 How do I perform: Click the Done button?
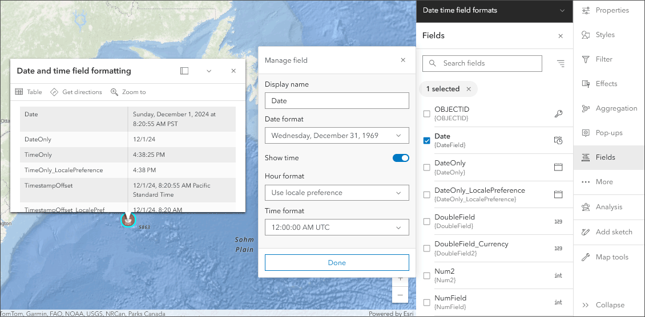click(x=337, y=263)
